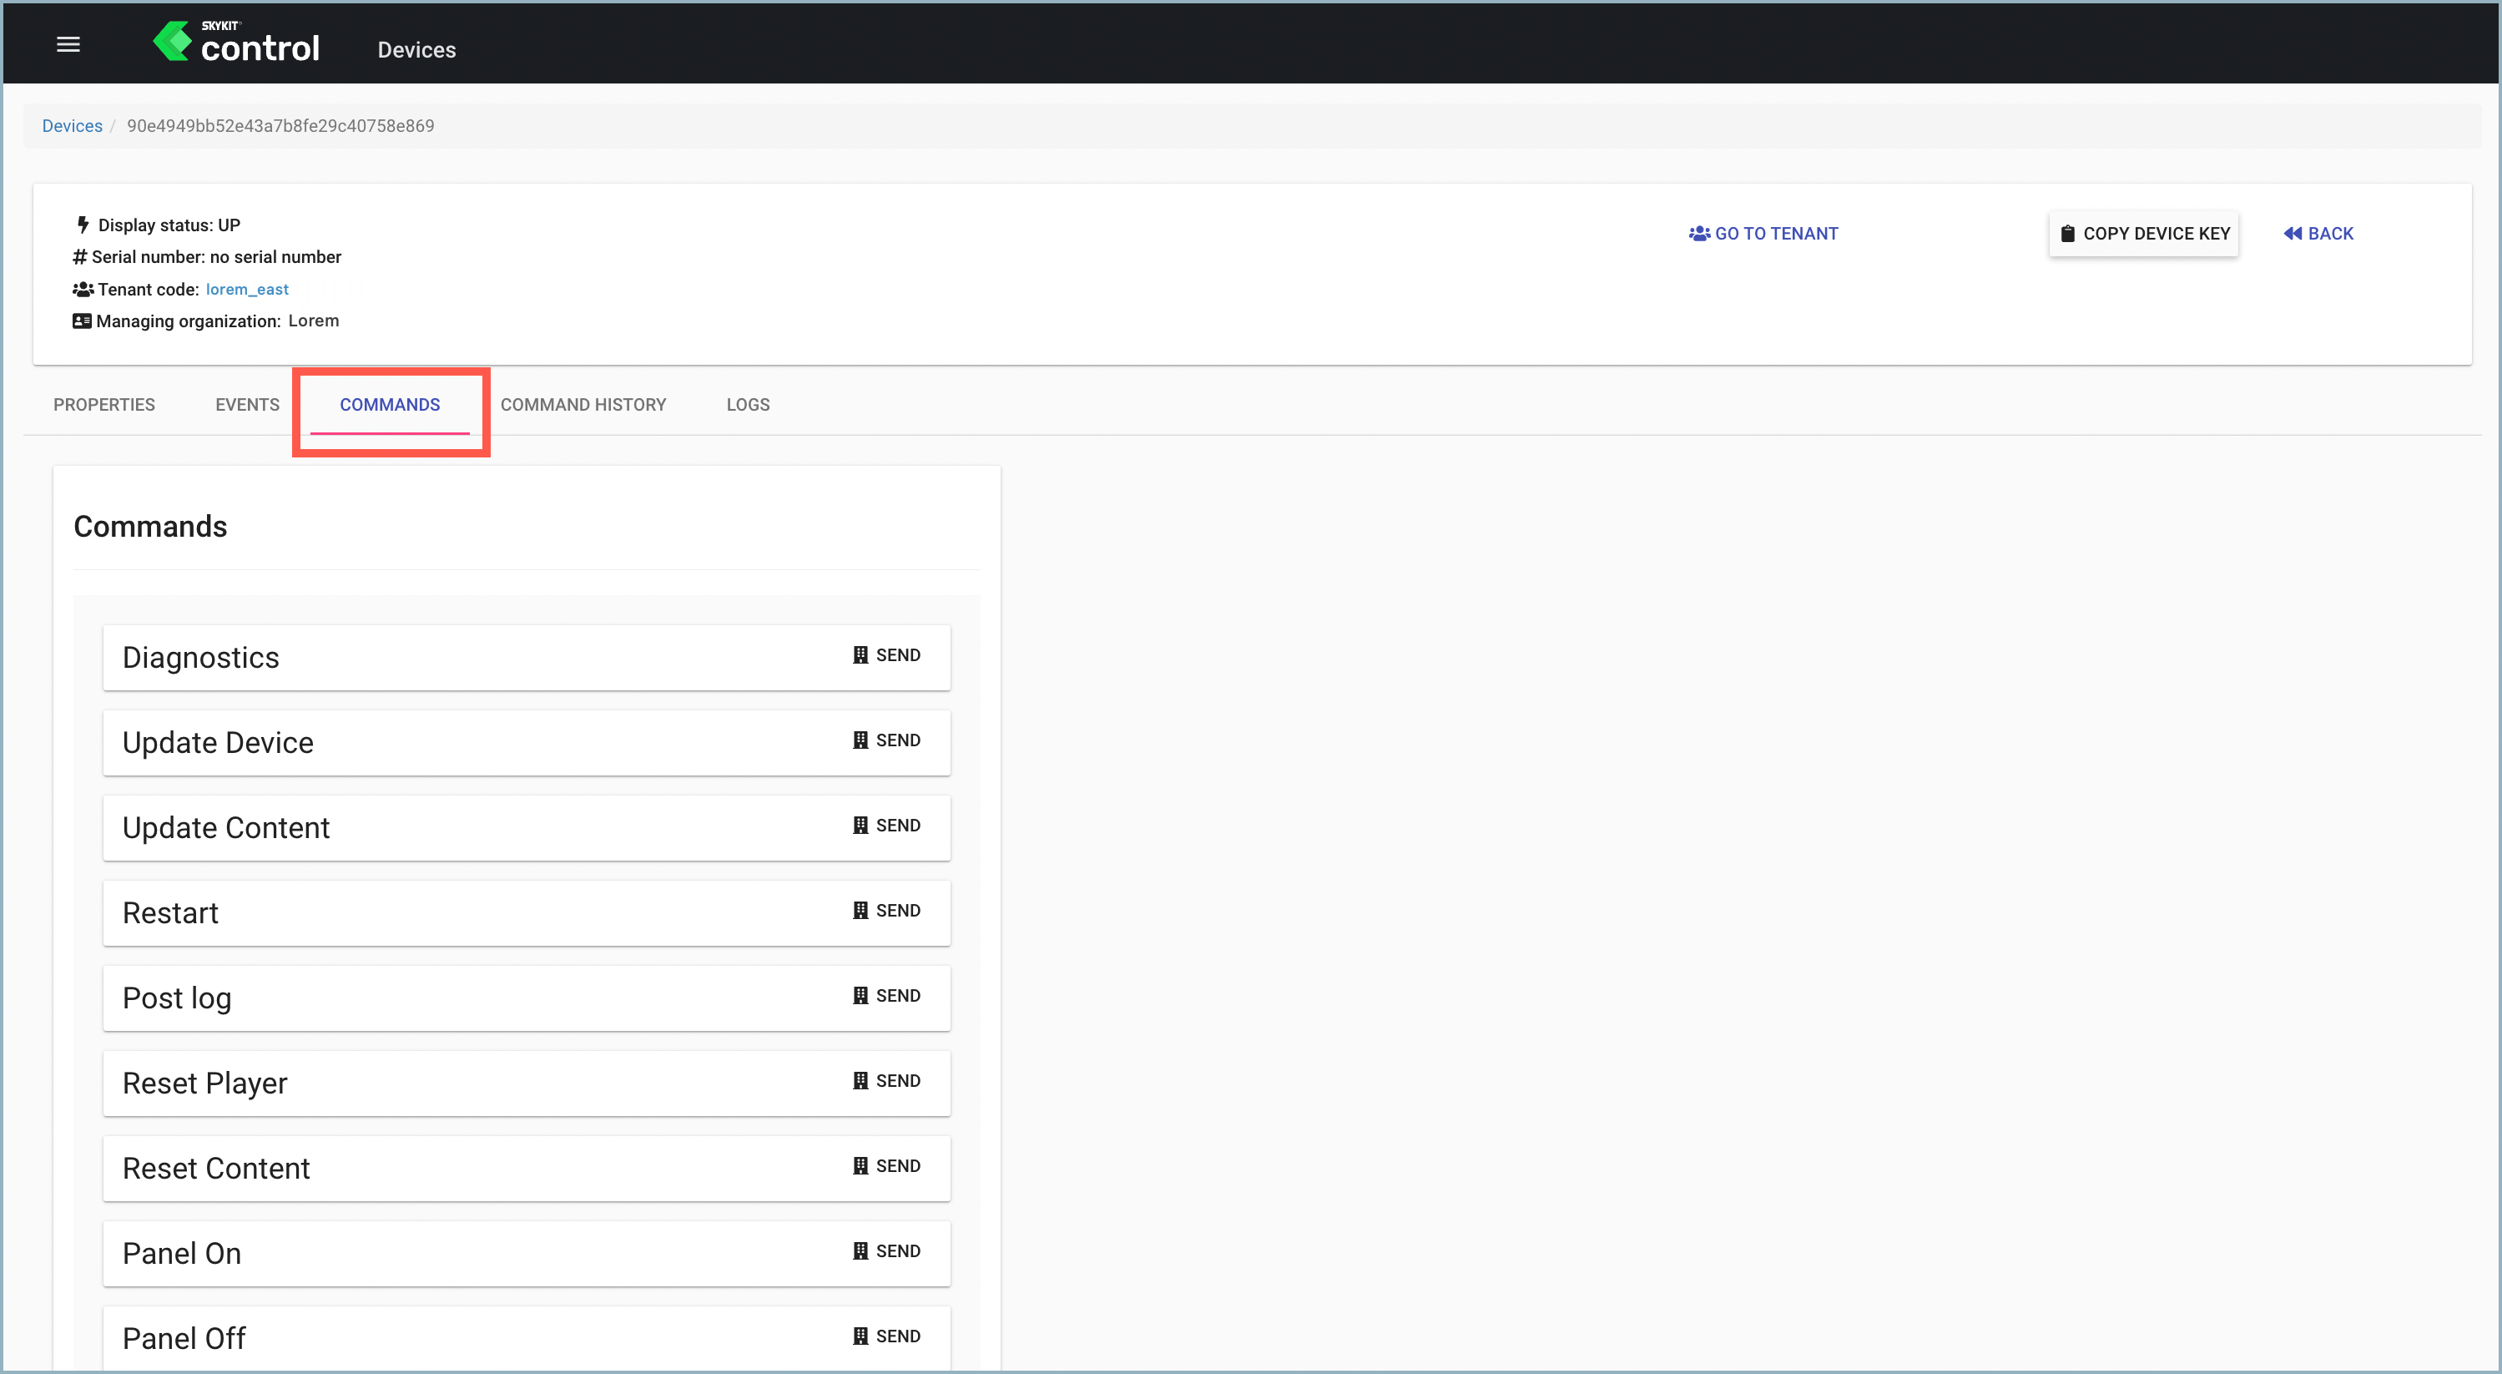Click the BACK navigation link
Screen dimensions: 2502x1374
tap(2318, 234)
